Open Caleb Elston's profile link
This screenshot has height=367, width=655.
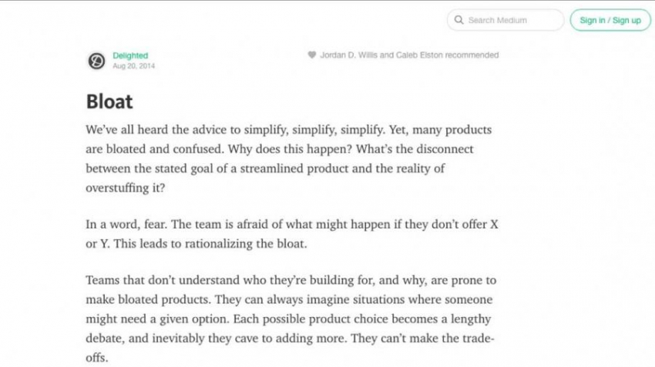pyautogui.click(x=419, y=55)
